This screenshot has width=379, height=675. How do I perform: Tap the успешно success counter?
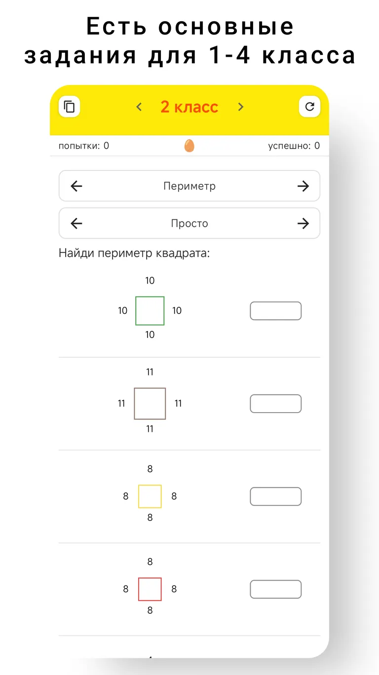(294, 146)
